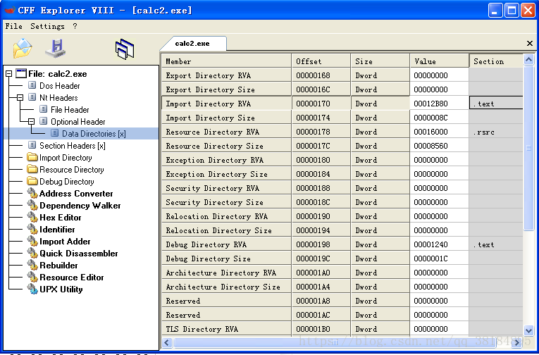Open the Hex Editor tool icon
Screen dimensions: 539x355
[x=32, y=218]
